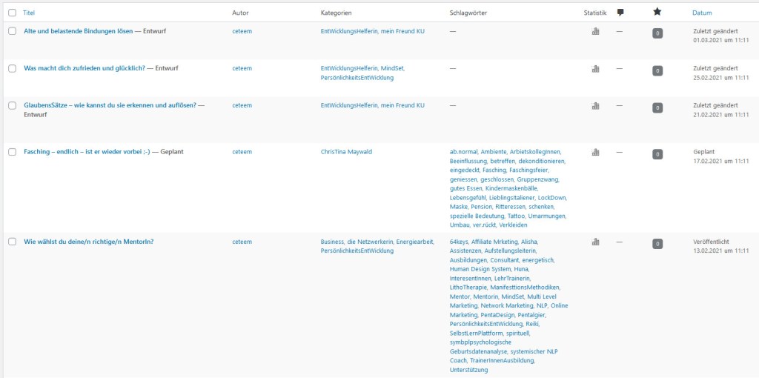Image resolution: width=759 pixels, height=378 pixels.
Task: Open stats icon for 'Alte und belastende Bindungen lösen'
Action: [595, 32]
